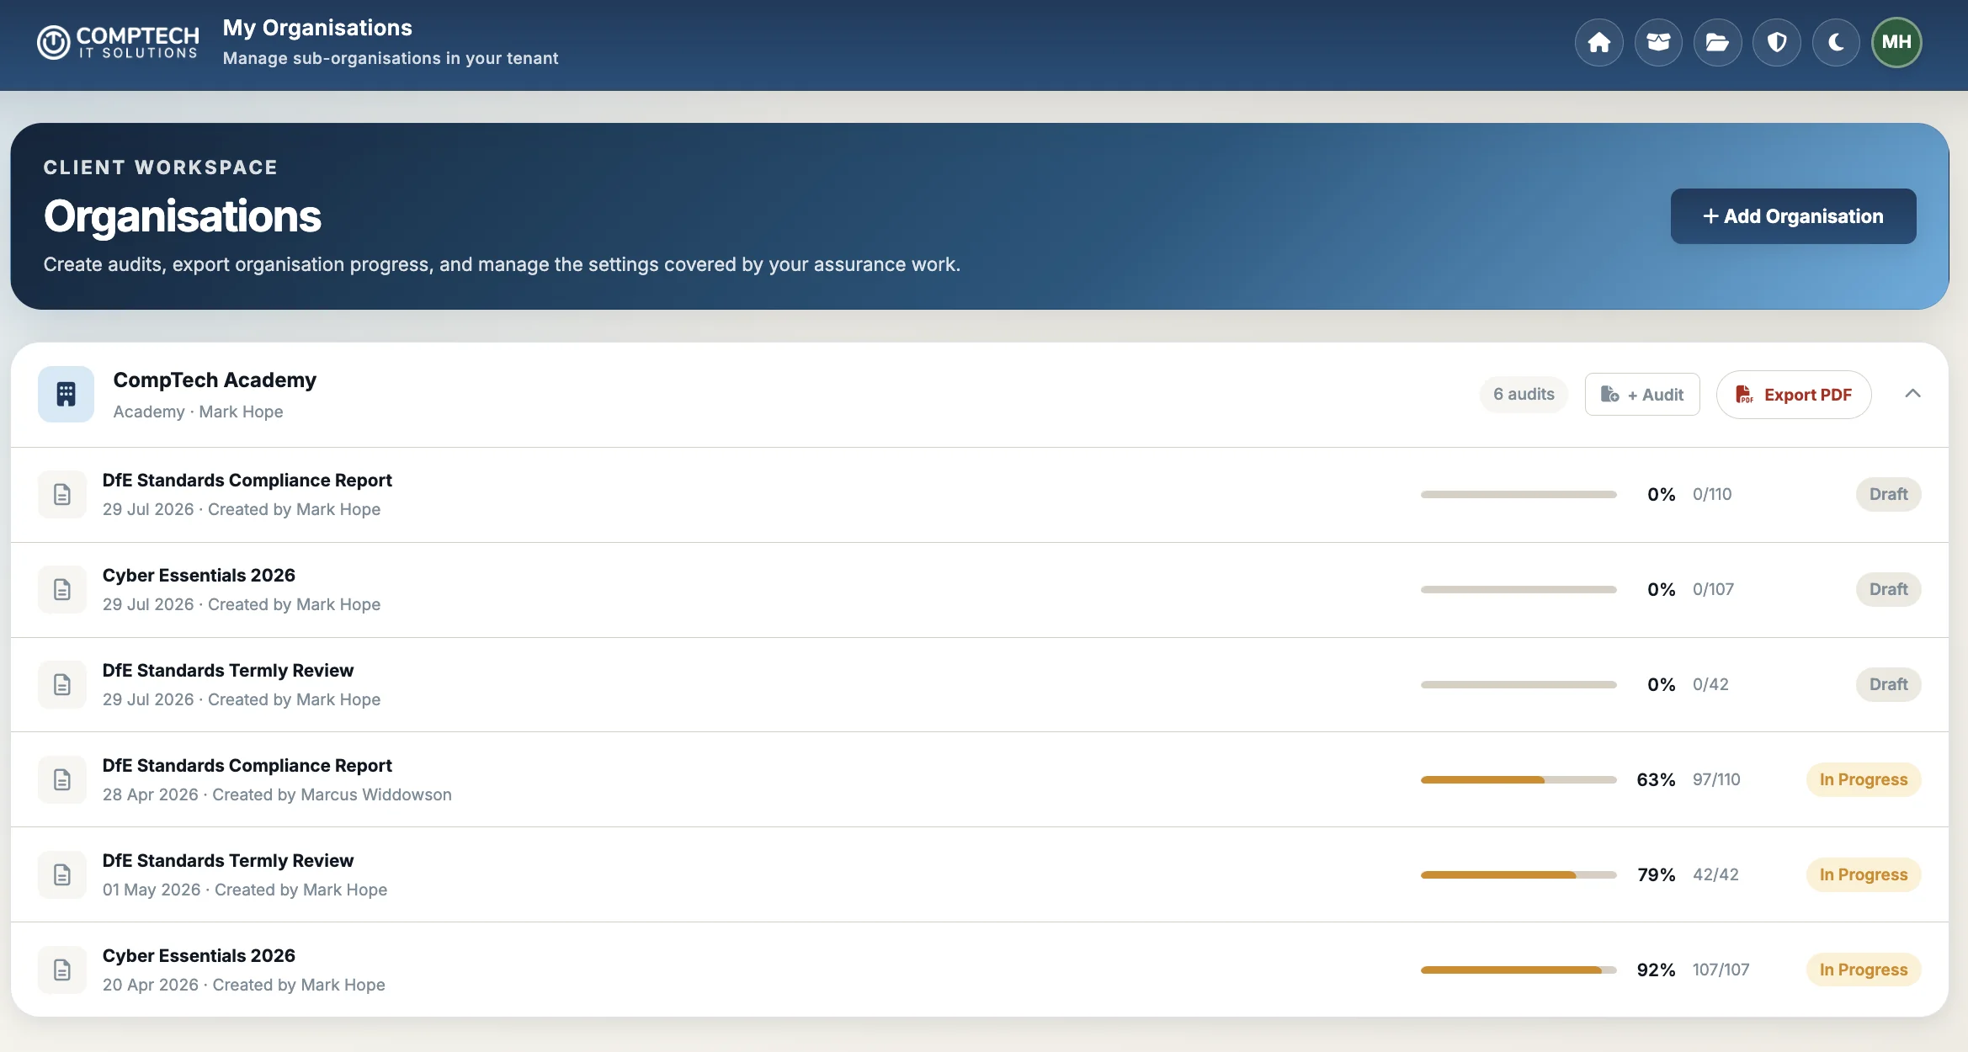The image size is (1968, 1052).
Task: Open DfE Standards Termly Review dated 29 Jul 2026
Action: pyautogui.click(x=980, y=685)
